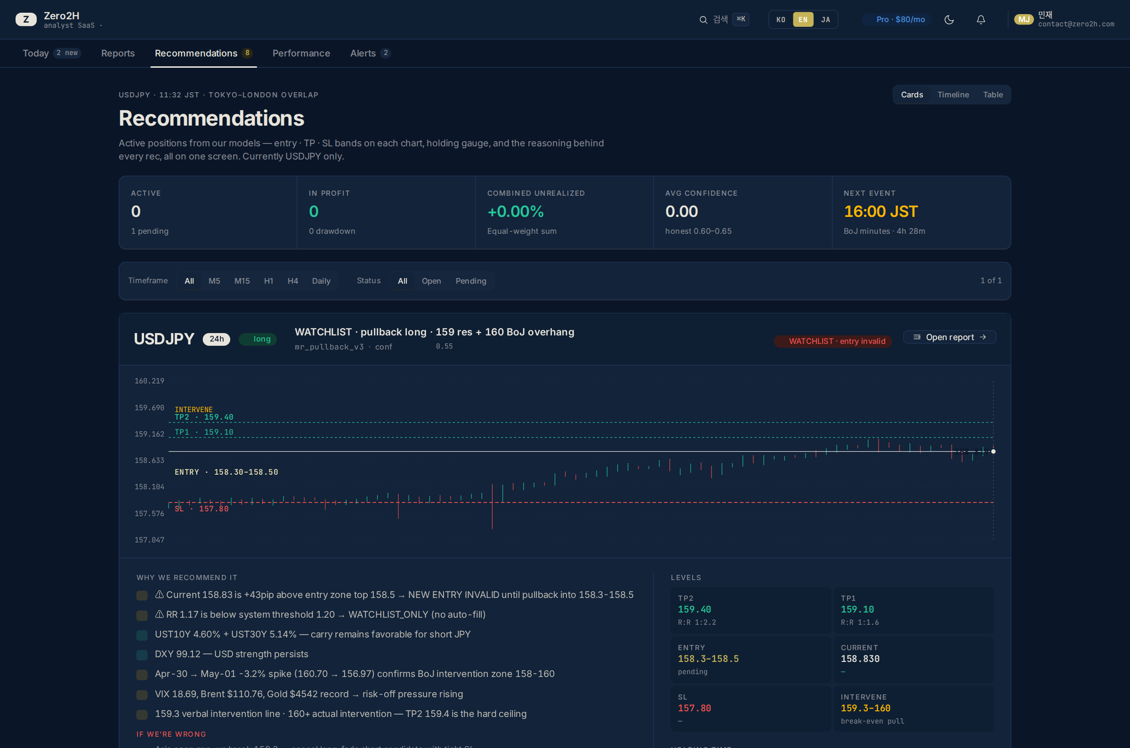Switch language to EN
The image size is (1130, 748).
pyautogui.click(x=803, y=20)
